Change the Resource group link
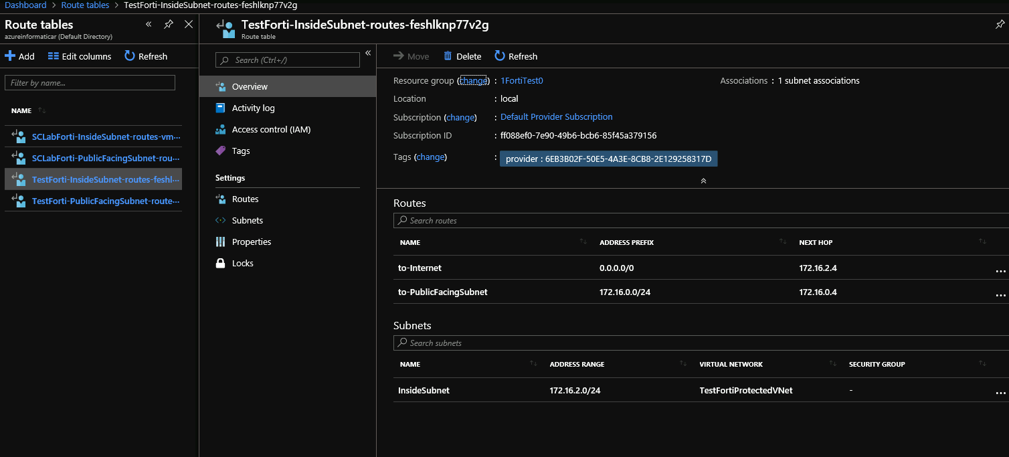The width and height of the screenshot is (1009, 457). pos(473,80)
